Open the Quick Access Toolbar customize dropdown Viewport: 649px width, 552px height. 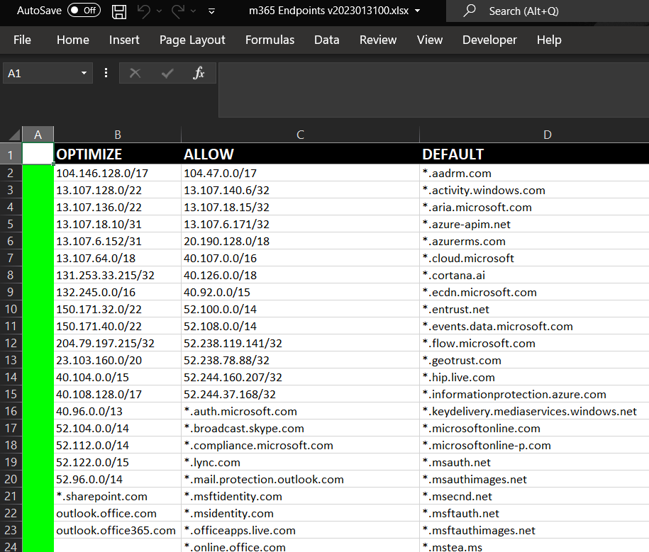211,11
